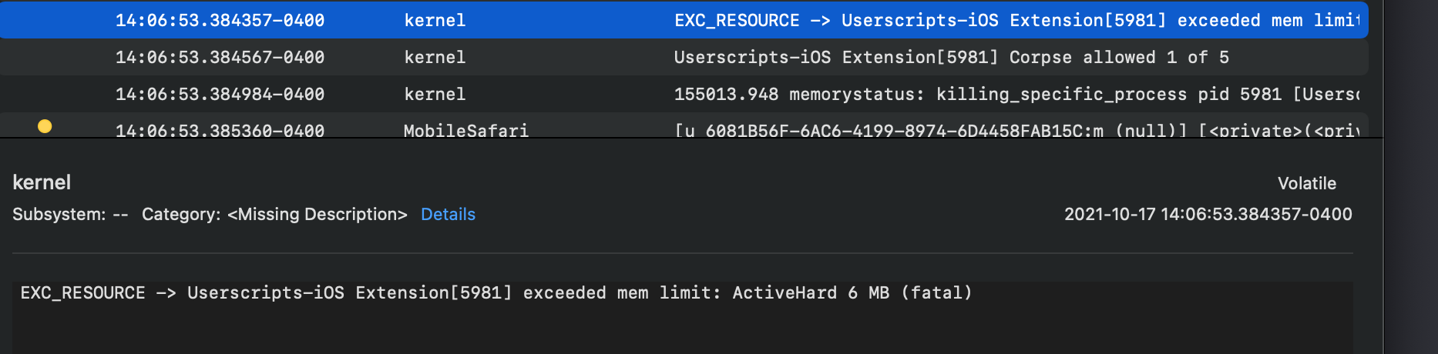Click the yellow dot beside the MobileSafari entry
Image resolution: width=1438 pixels, height=354 pixels.
[x=45, y=126]
